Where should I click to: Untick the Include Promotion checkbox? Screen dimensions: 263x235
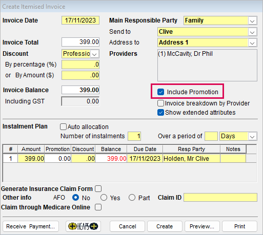[x=160, y=92]
